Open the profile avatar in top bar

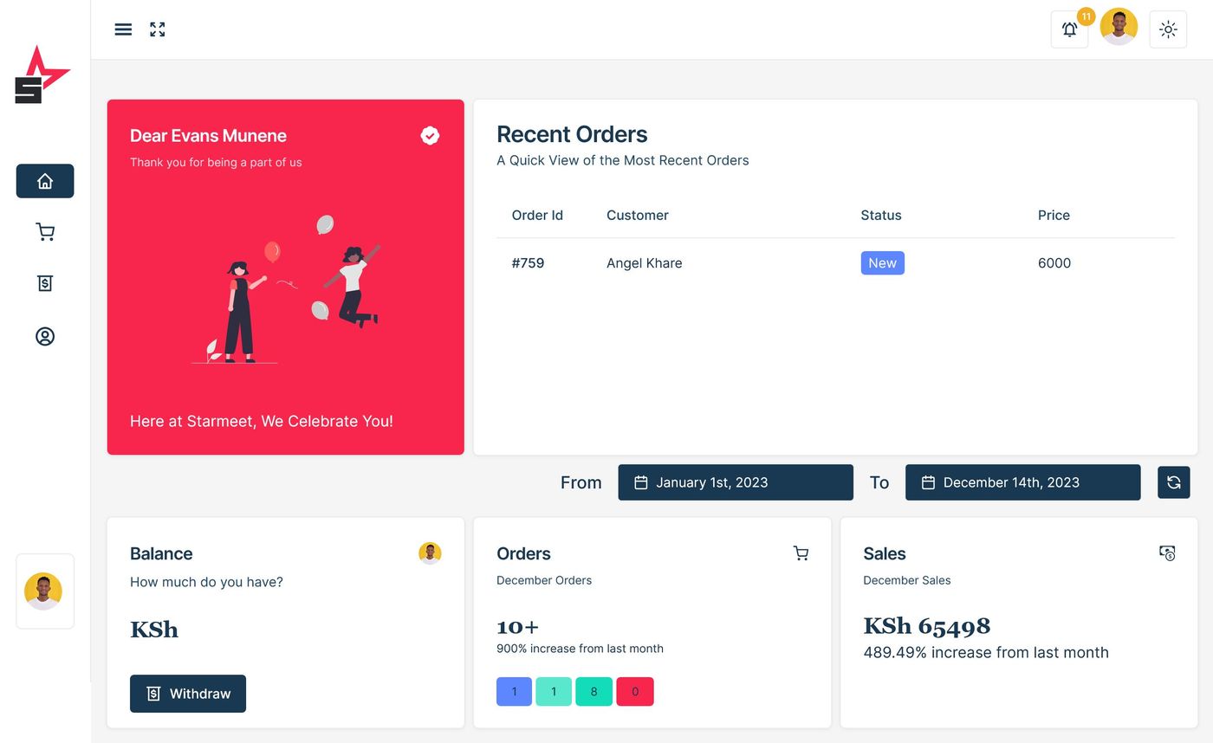point(1119,27)
